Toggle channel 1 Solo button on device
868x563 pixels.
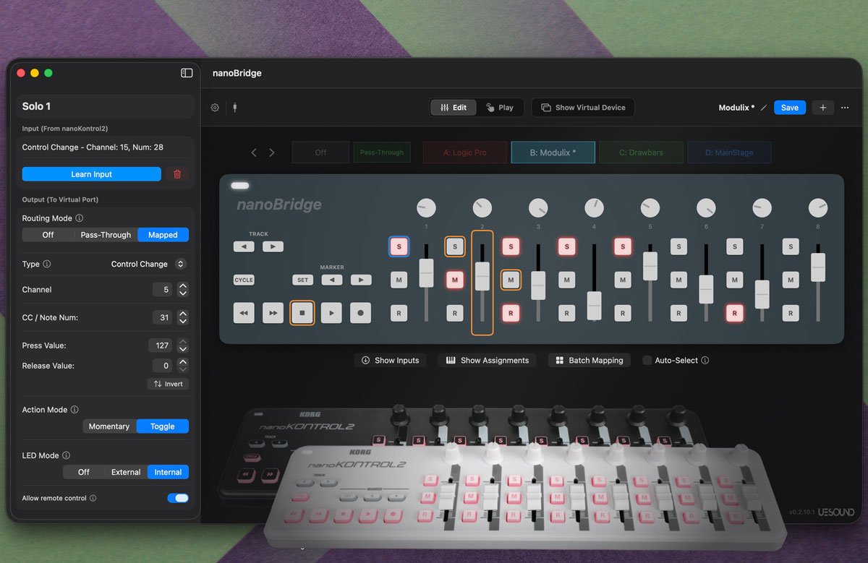point(399,246)
